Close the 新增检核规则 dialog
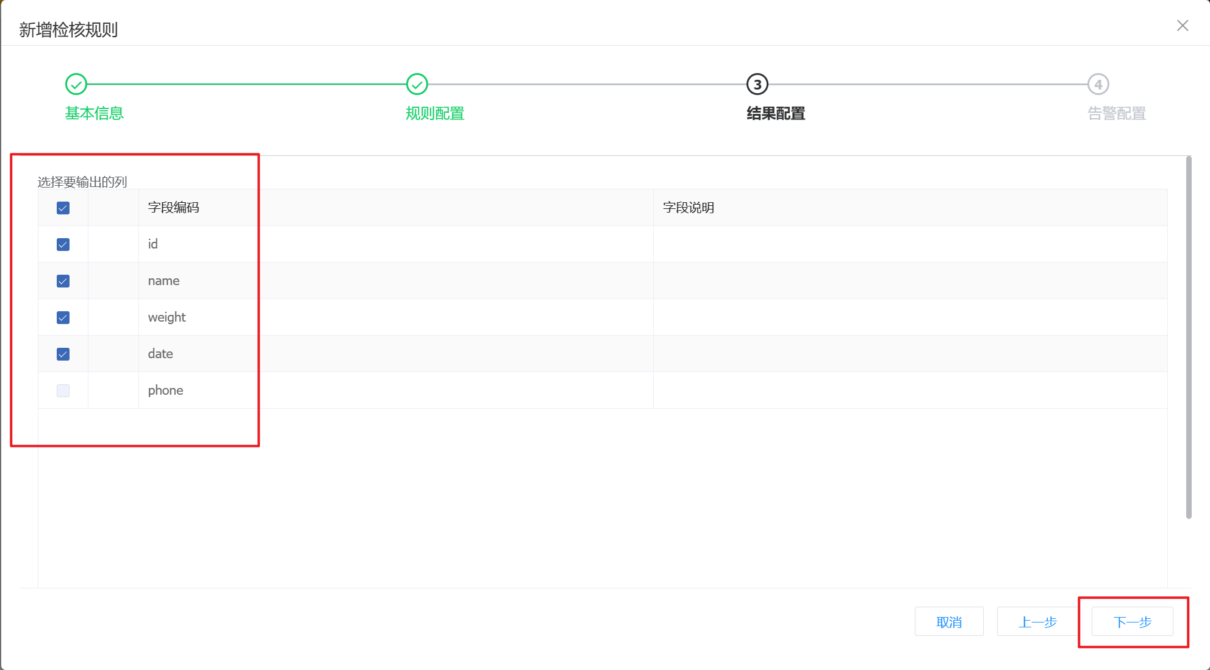The width and height of the screenshot is (1210, 670). coord(1183,26)
